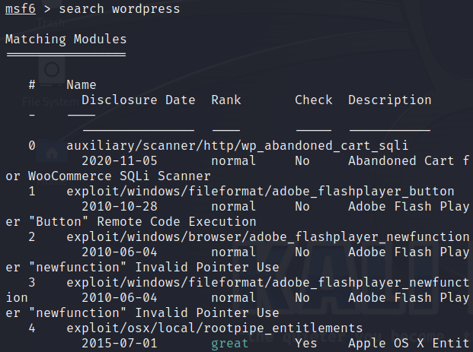This screenshot has width=473, height=352.
Task: Select the adobe_flashplayer_button module path
Action: [260, 192]
